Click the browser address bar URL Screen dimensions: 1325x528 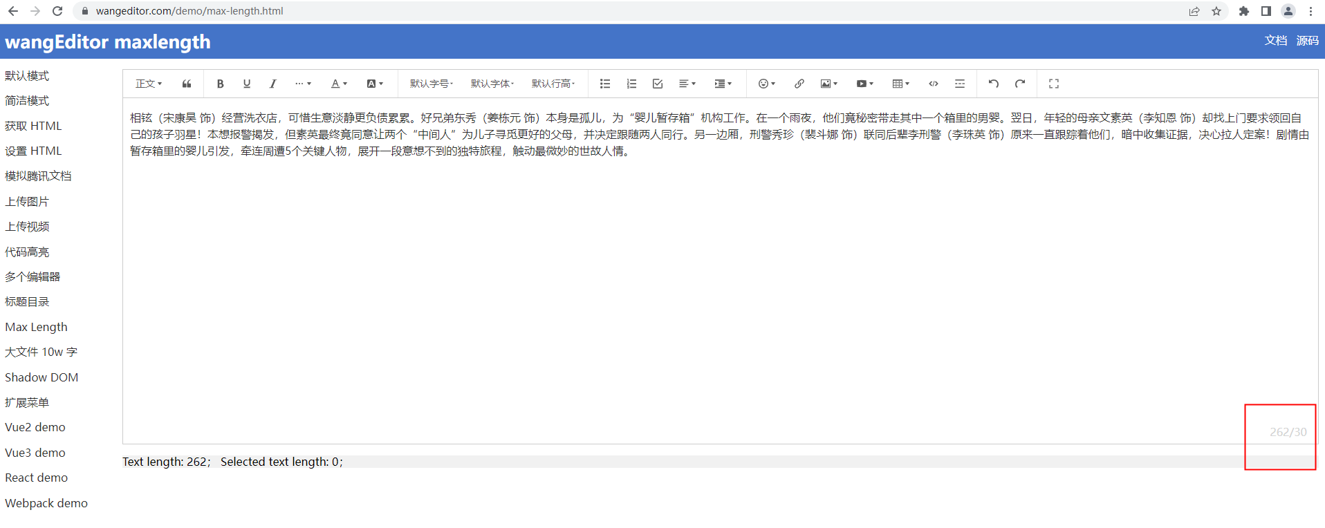(189, 11)
